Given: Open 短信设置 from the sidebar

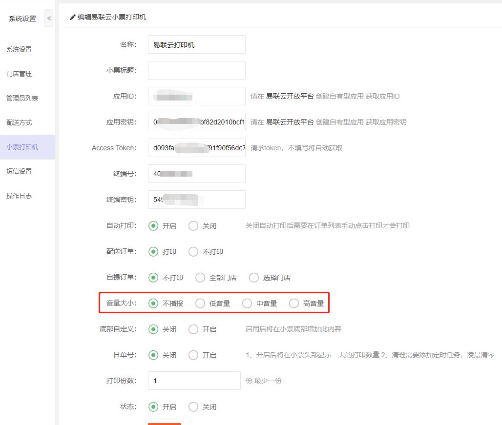Looking at the screenshot, I should click(19, 172).
